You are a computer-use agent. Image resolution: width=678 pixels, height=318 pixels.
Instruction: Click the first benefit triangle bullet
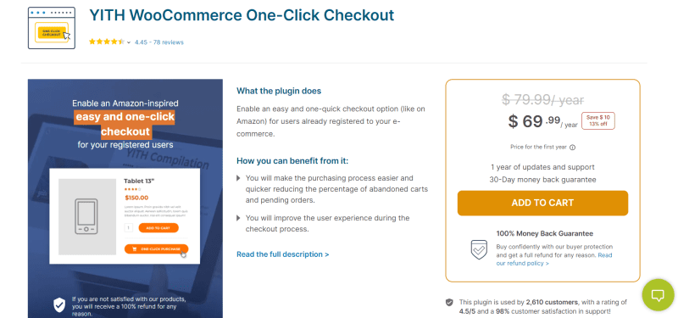click(x=239, y=178)
